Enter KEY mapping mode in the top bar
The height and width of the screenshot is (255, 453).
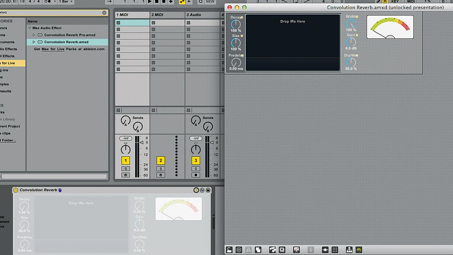click(394, 2)
